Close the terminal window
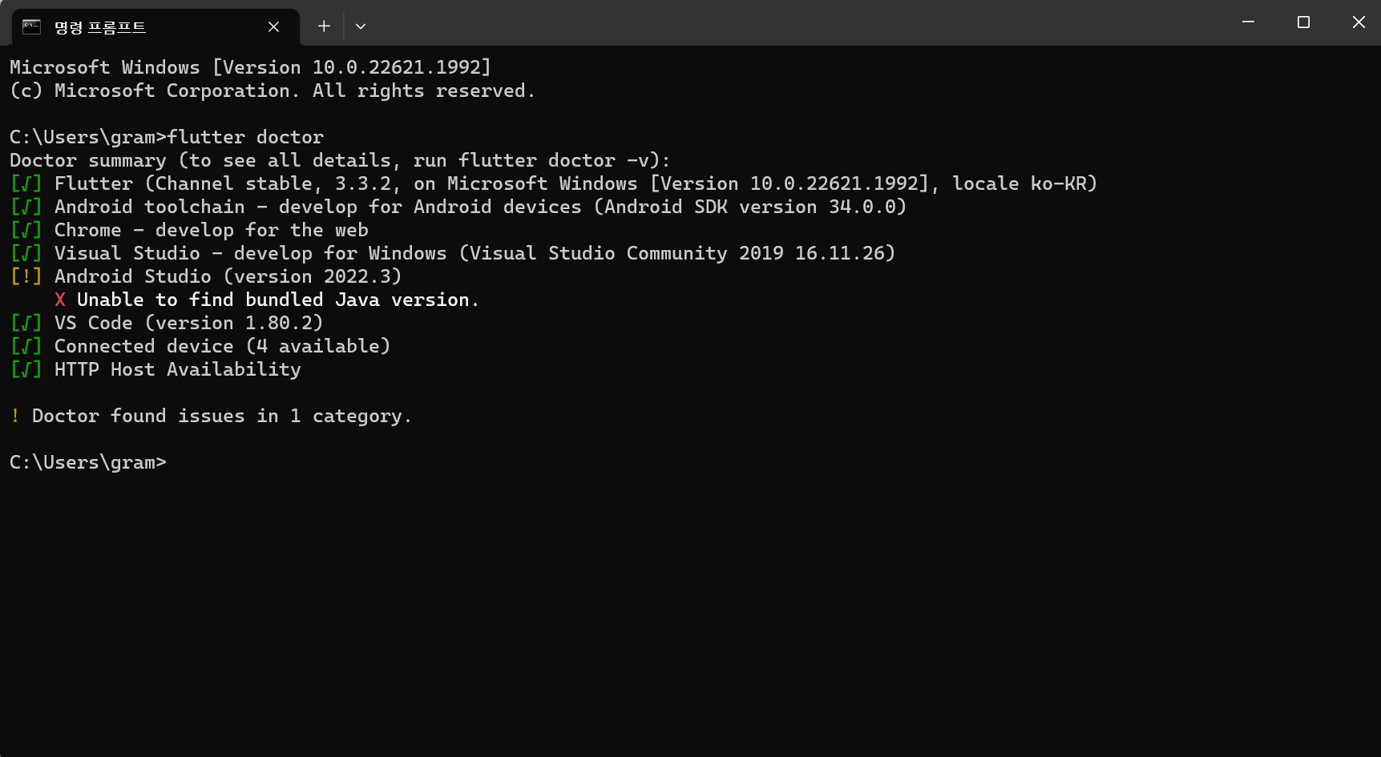This screenshot has width=1381, height=757. point(1359,22)
